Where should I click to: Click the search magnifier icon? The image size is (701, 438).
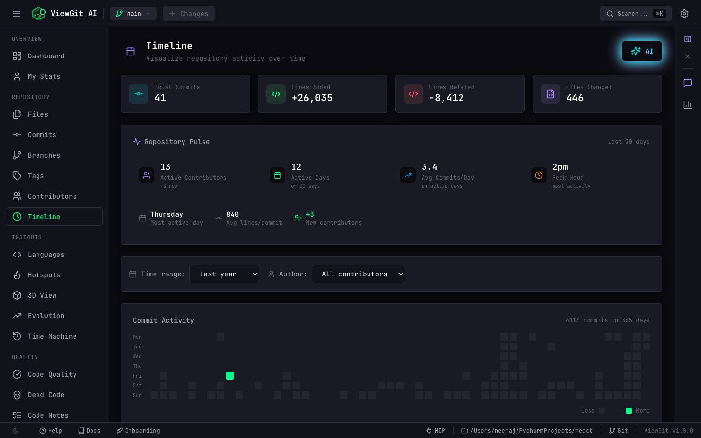click(x=610, y=14)
